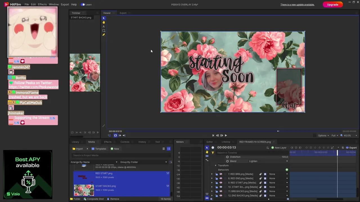Open the File menu
Viewport: 360px width, 202px height.
coord(27,4)
